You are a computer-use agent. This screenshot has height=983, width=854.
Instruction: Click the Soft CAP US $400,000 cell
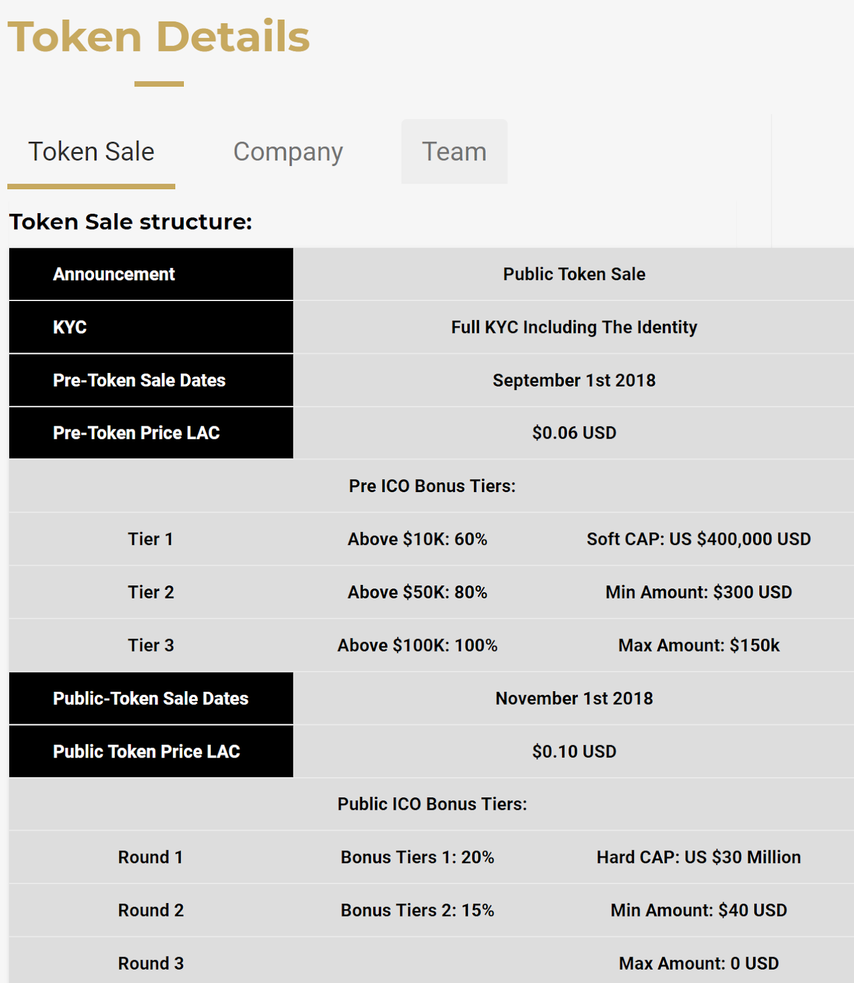point(698,539)
